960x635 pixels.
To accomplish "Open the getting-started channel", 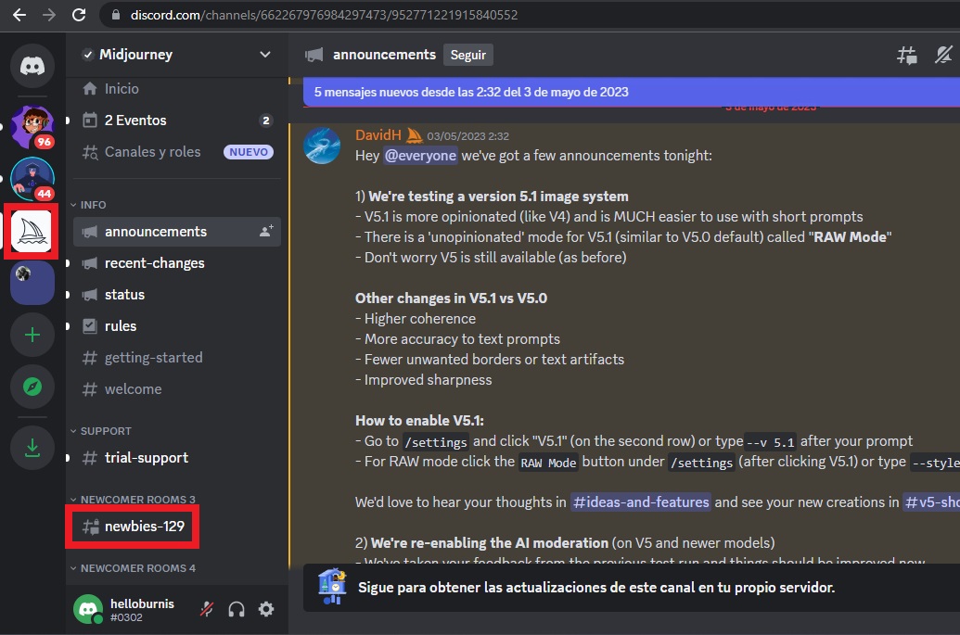I will point(177,358).
